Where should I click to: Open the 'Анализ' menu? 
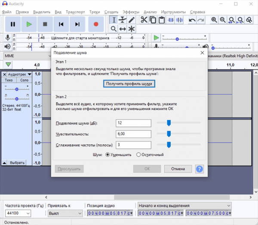(150, 12)
